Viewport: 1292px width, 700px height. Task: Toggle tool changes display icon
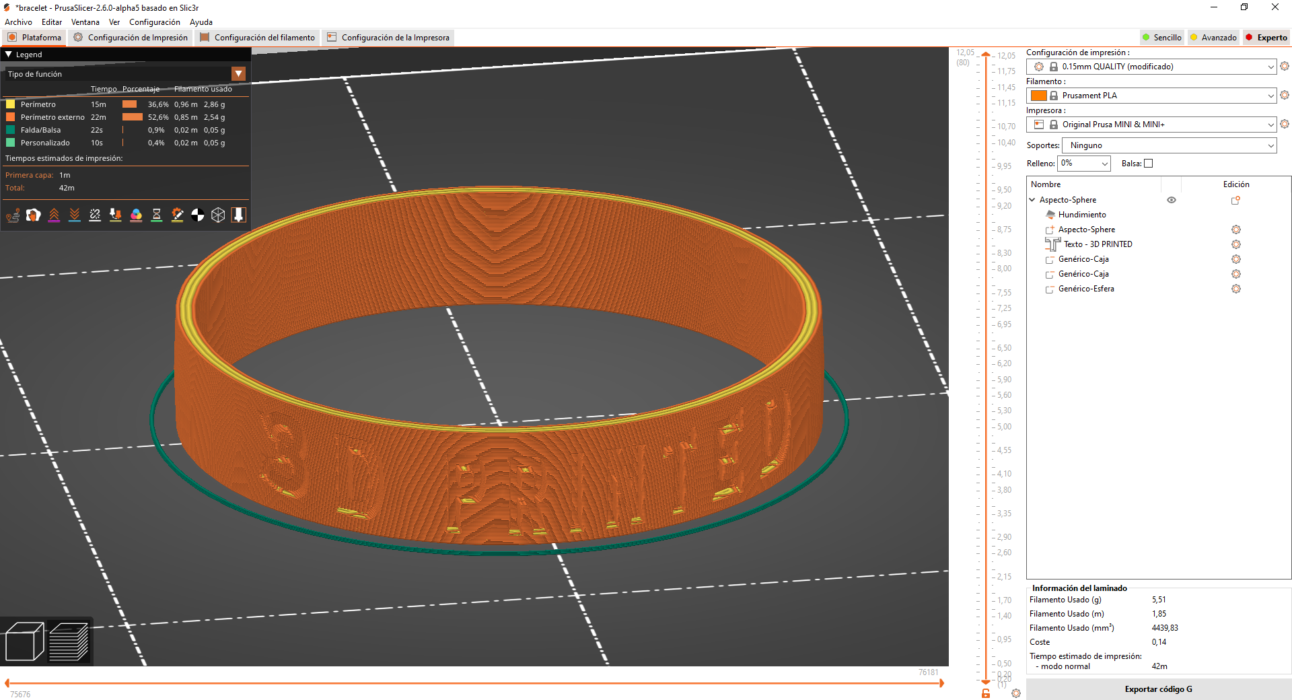pos(116,215)
